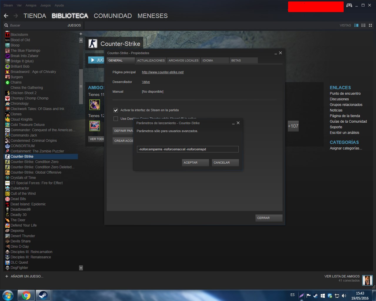
Task: Click the taskbar clock 15:43
Action: click(360, 293)
